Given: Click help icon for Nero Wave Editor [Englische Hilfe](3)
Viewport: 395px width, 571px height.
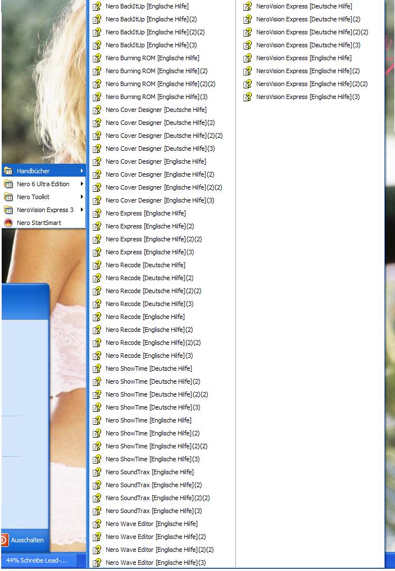Looking at the screenshot, I should [x=97, y=563].
